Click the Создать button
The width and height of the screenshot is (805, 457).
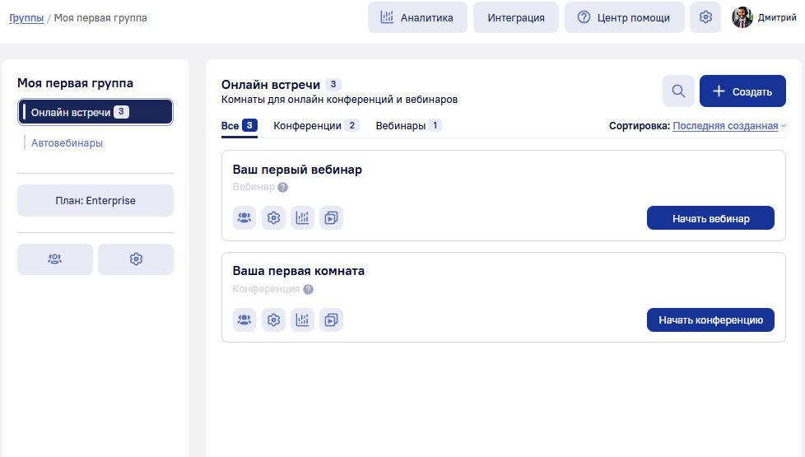click(x=742, y=91)
